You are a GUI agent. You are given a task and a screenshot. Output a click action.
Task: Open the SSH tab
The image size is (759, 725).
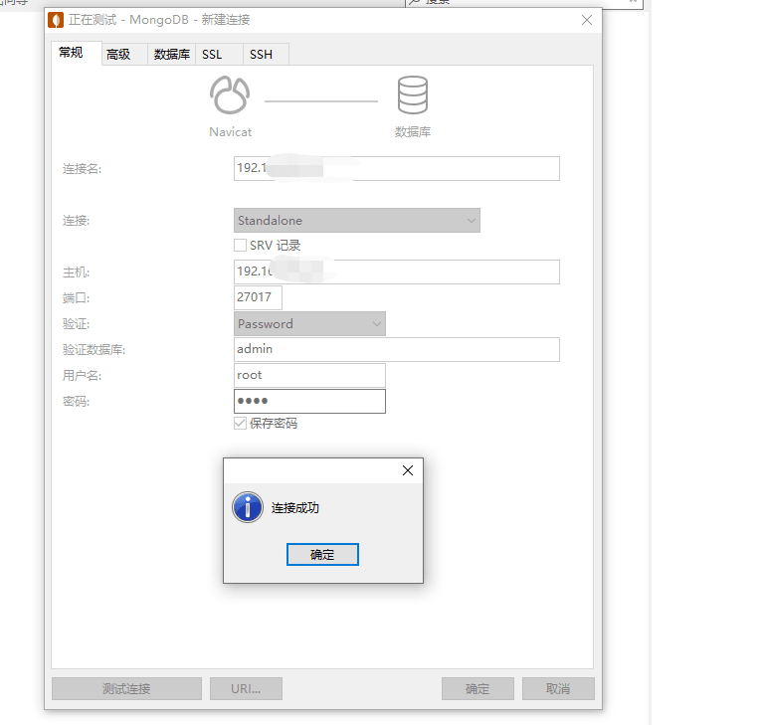coord(261,55)
